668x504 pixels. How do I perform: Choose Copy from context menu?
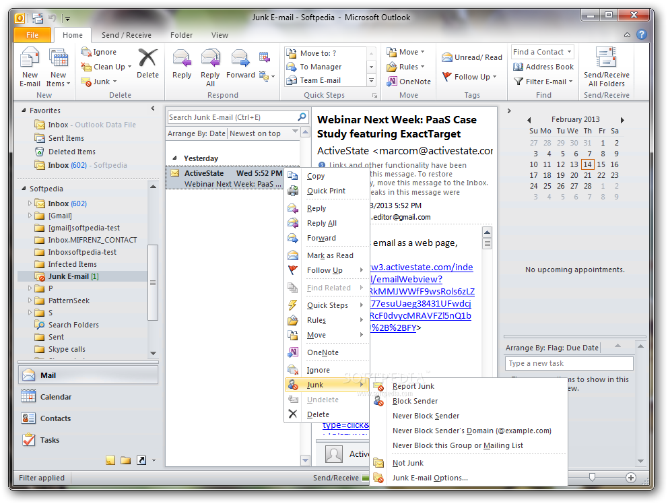(327, 176)
